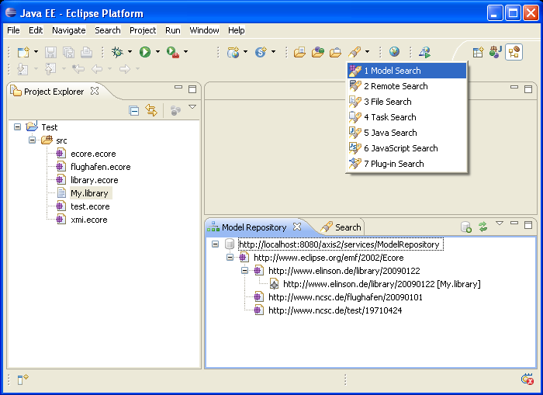This screenshot has height=395, width=543.
Task: Click the Open Type folder icon
Action: (x=299, y=52)
